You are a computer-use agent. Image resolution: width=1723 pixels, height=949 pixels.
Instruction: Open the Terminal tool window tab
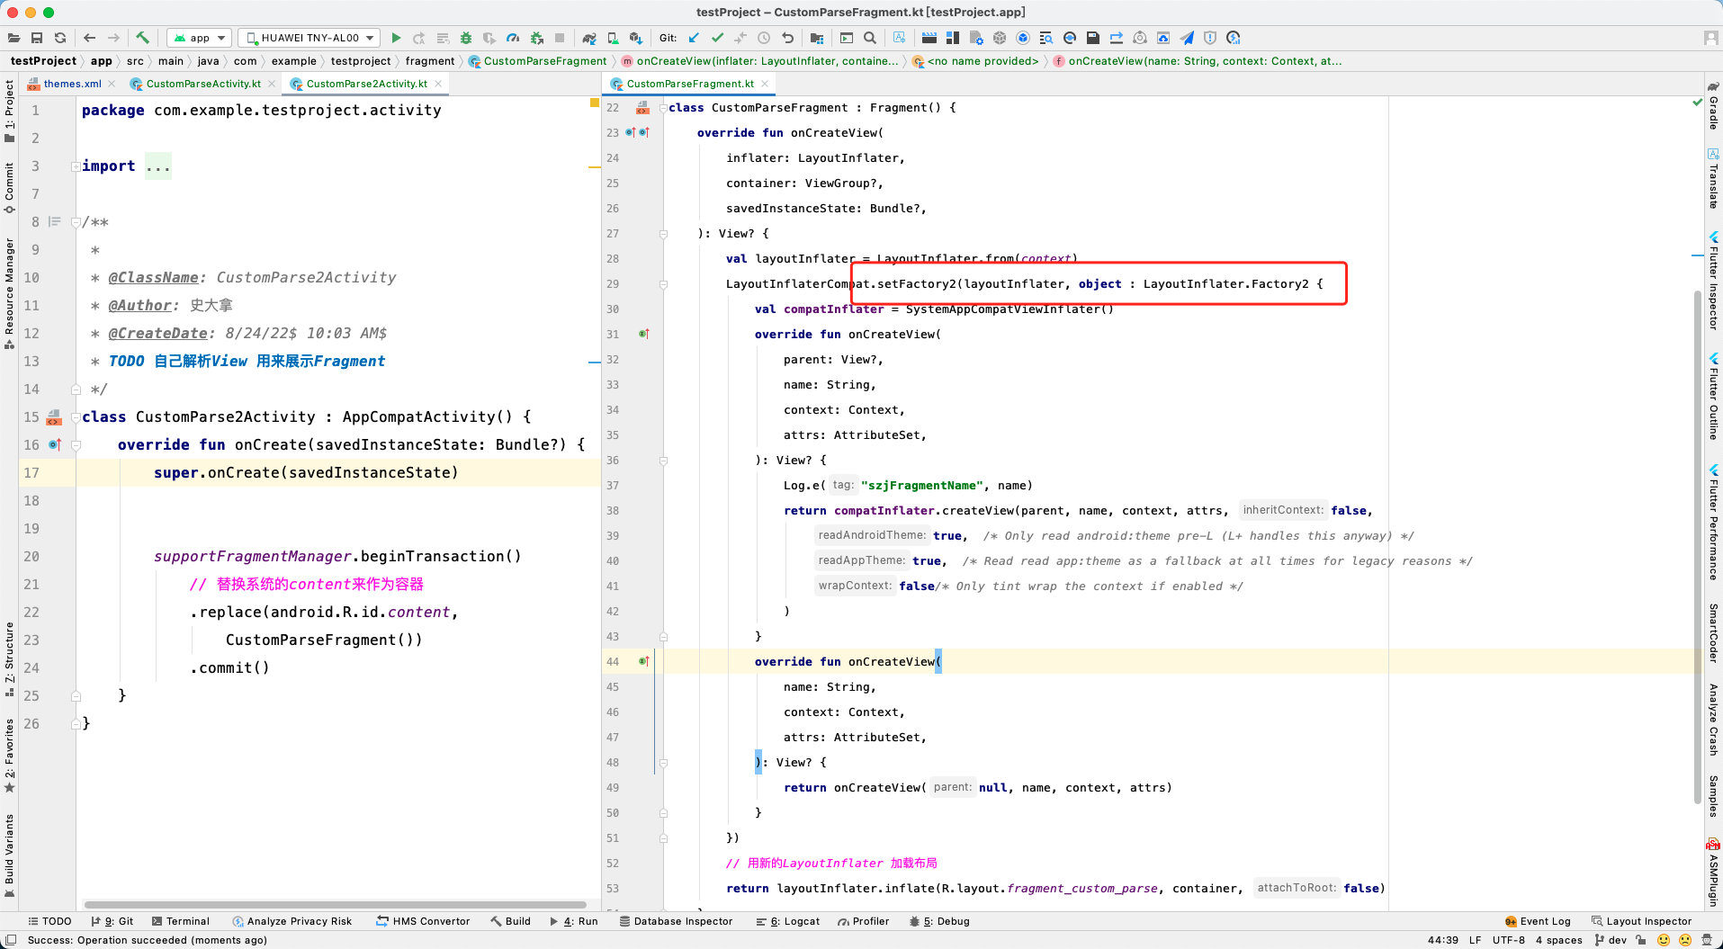180,921
